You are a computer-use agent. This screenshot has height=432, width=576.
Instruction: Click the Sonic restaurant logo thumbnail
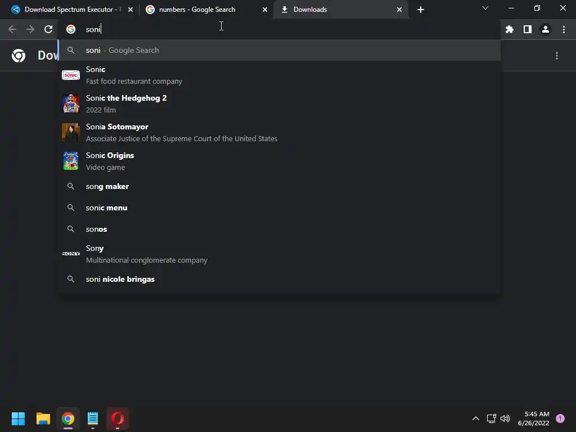tap(71, 75)
